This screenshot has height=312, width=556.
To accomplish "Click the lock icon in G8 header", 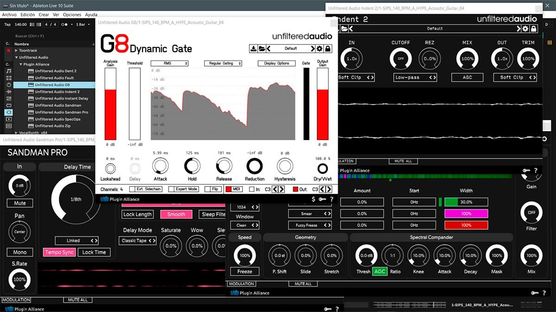I will click(328, 49).
